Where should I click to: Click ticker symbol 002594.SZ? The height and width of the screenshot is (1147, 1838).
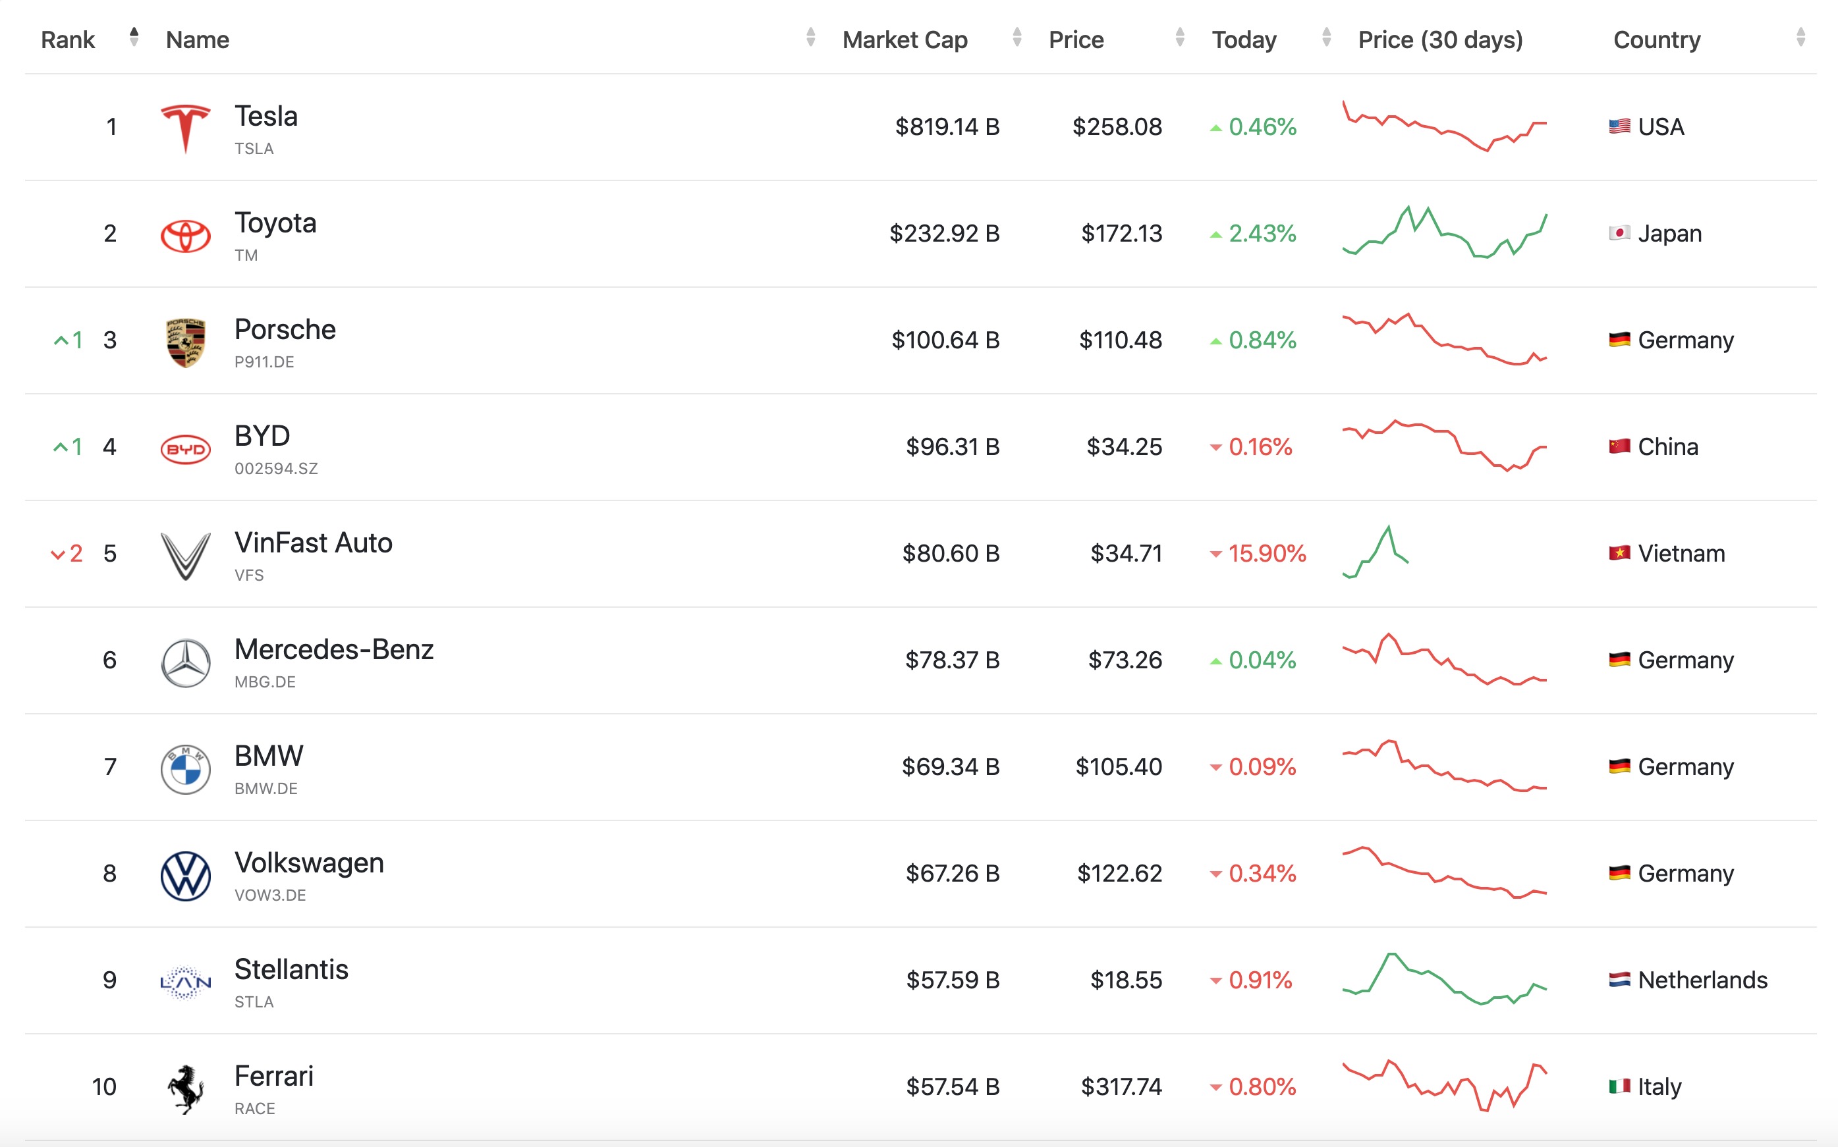[x=276, y=469]
